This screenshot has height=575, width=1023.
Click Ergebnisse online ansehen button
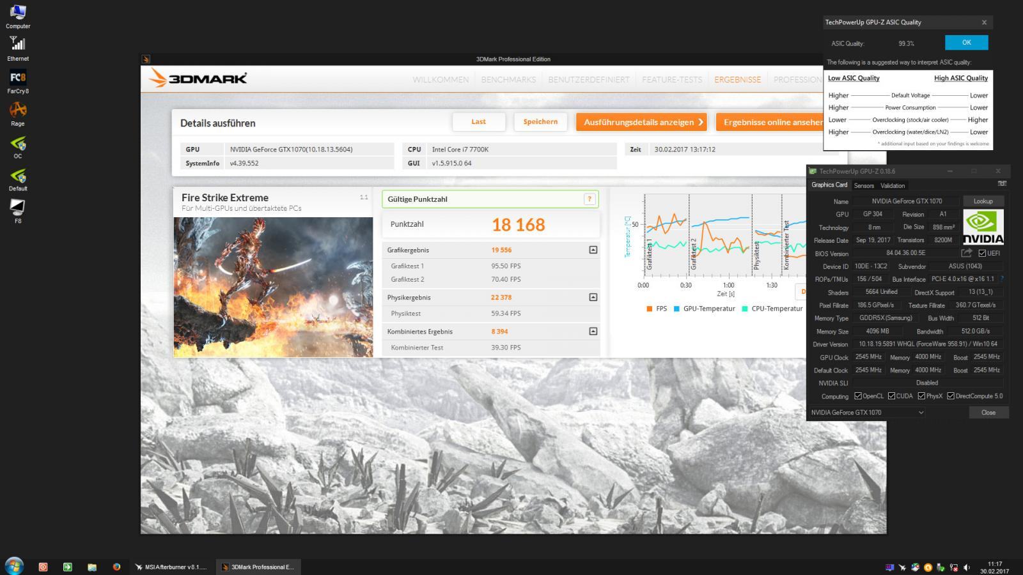coord(769,122)
